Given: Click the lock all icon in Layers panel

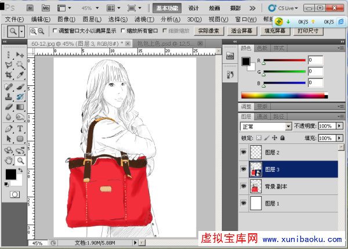Looking at the screenshot, I should tap(282, 138).
